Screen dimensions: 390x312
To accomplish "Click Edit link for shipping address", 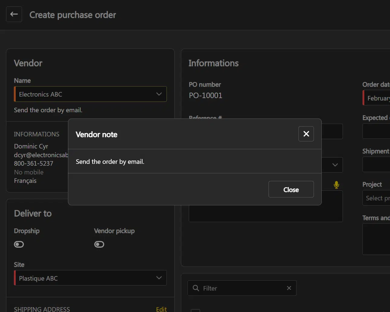I will (161, 309).
